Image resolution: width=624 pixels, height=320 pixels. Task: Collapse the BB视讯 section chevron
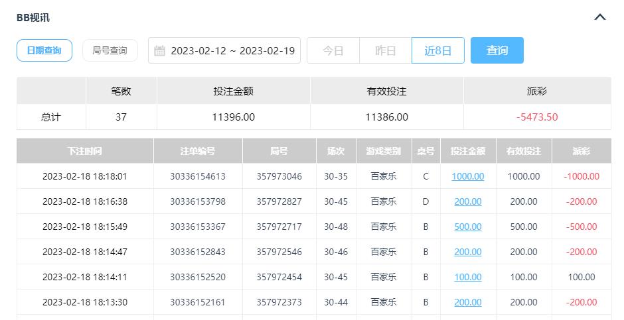(x=599, y=18)
